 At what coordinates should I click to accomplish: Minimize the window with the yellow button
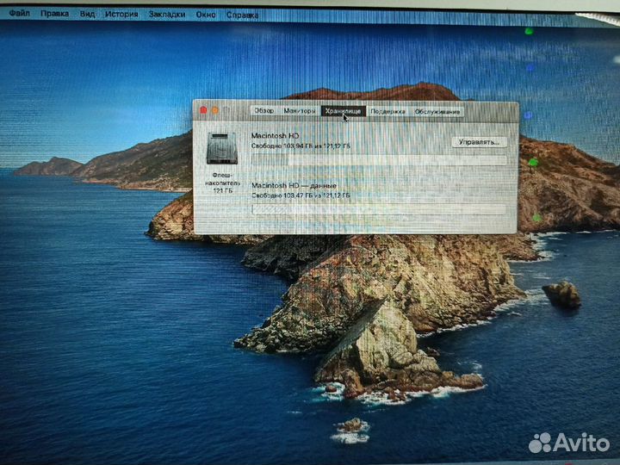coord(215,110)
